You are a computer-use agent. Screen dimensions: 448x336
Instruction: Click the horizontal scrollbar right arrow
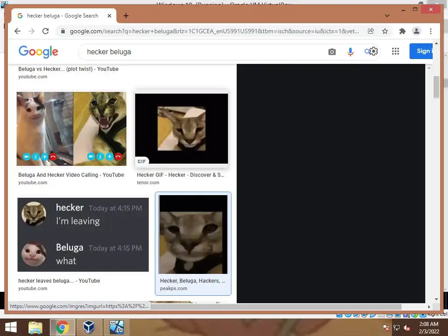(429, 307)
